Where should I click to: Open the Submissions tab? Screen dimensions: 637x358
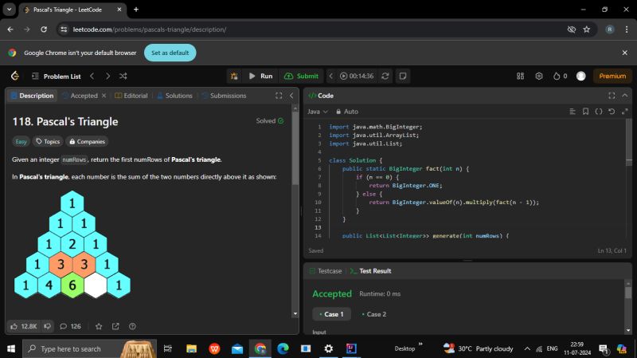tap(224, 96)
